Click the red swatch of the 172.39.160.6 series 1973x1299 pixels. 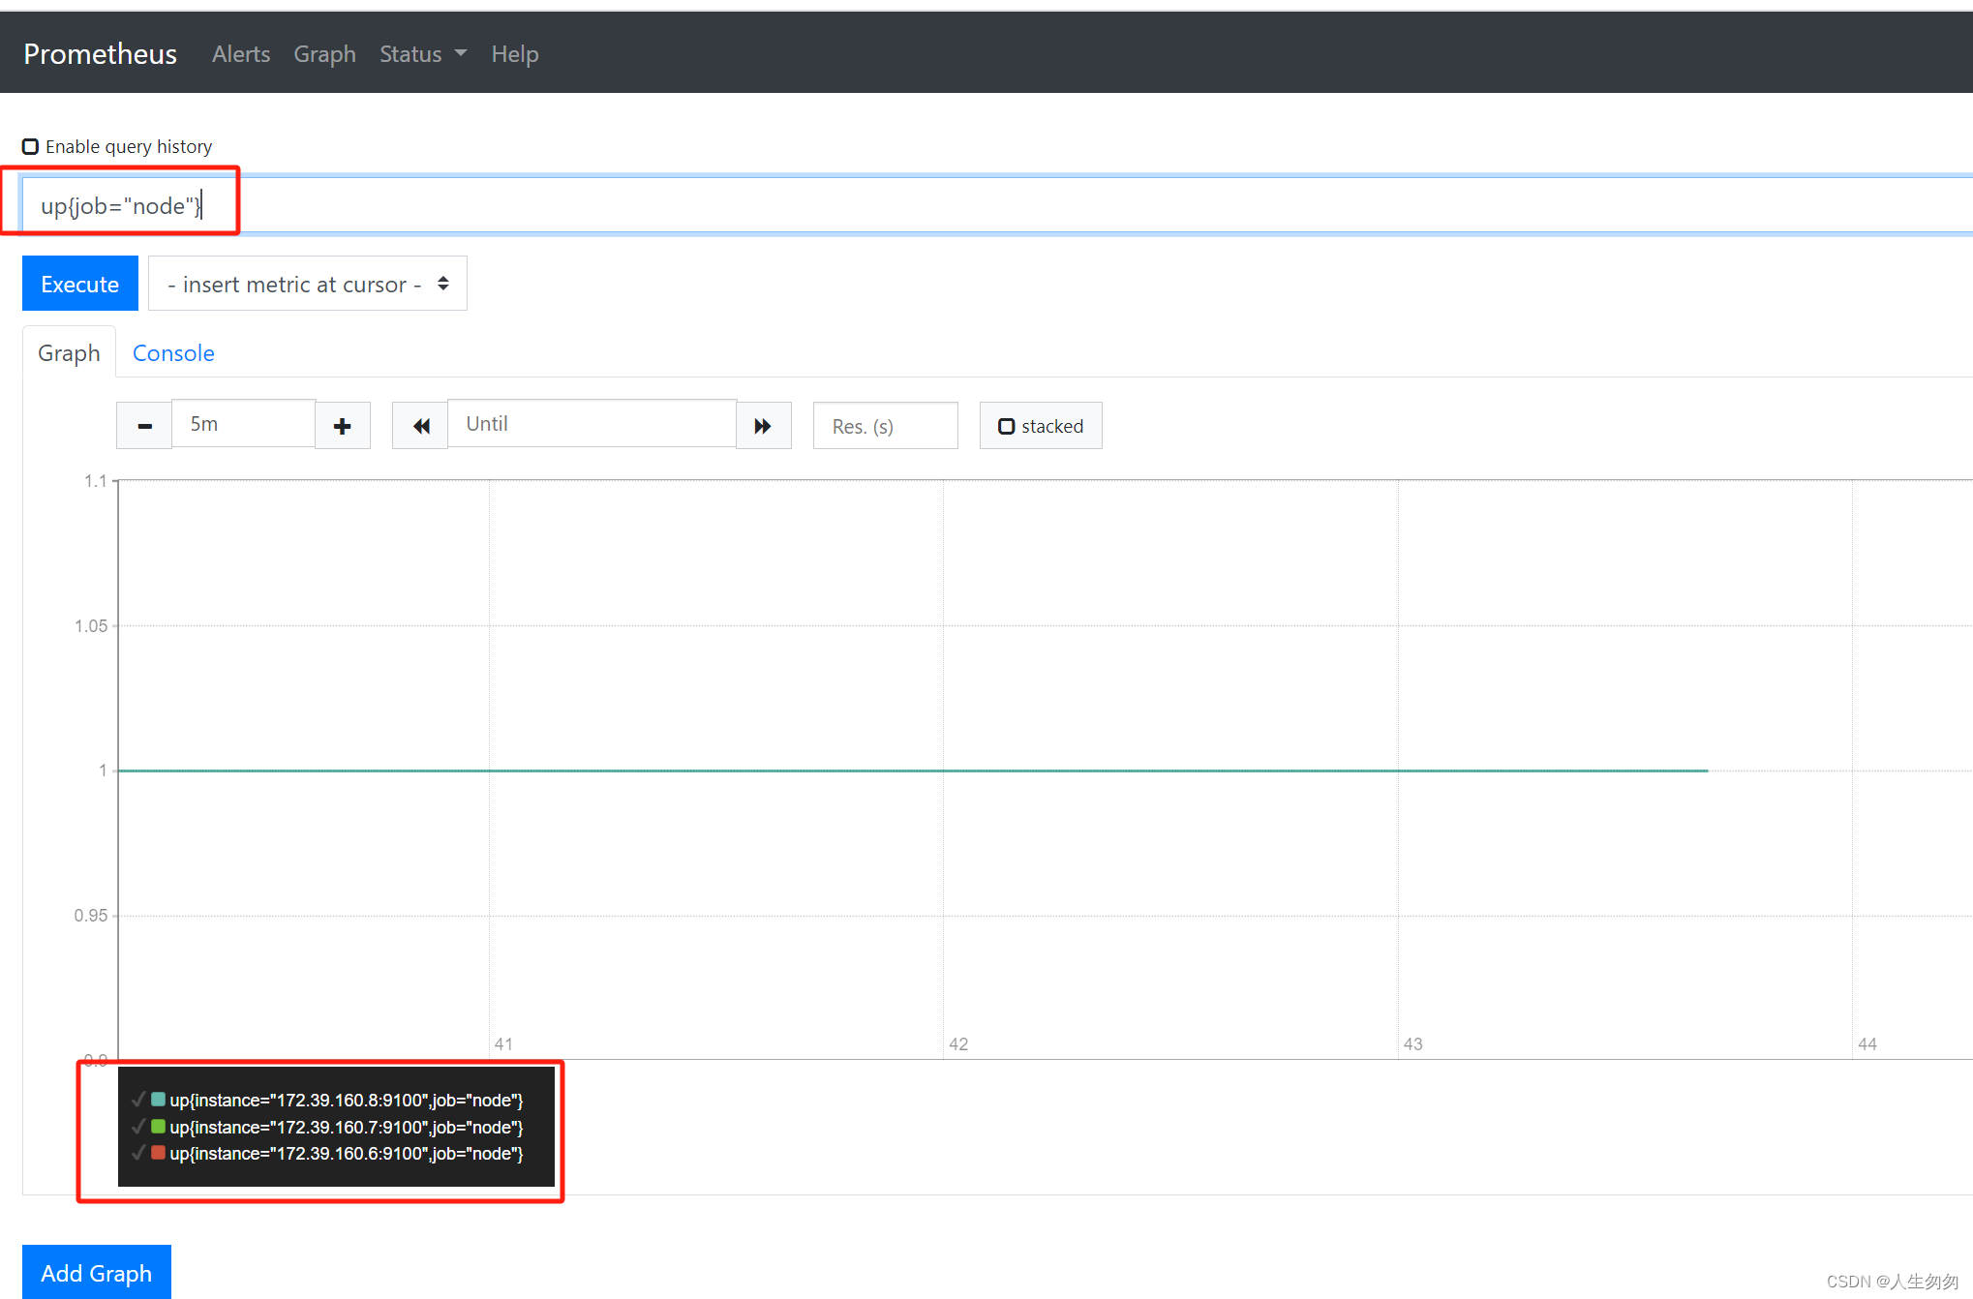coord(158,1153)
